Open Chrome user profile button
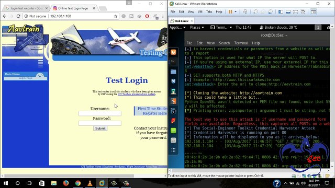 click(x=129, y=3)
